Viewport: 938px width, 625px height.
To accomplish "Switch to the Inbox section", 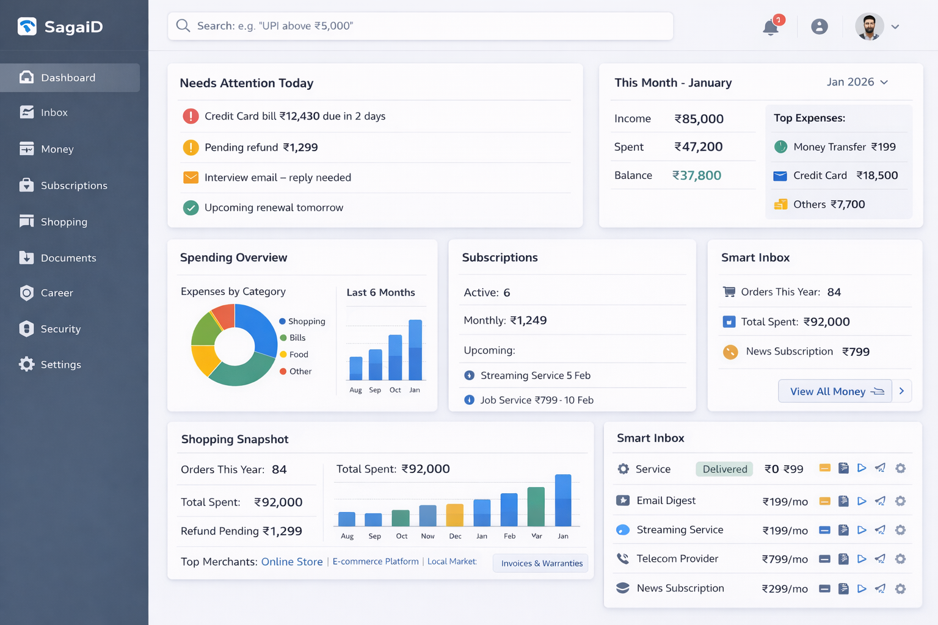I will (x=54, y=112).
